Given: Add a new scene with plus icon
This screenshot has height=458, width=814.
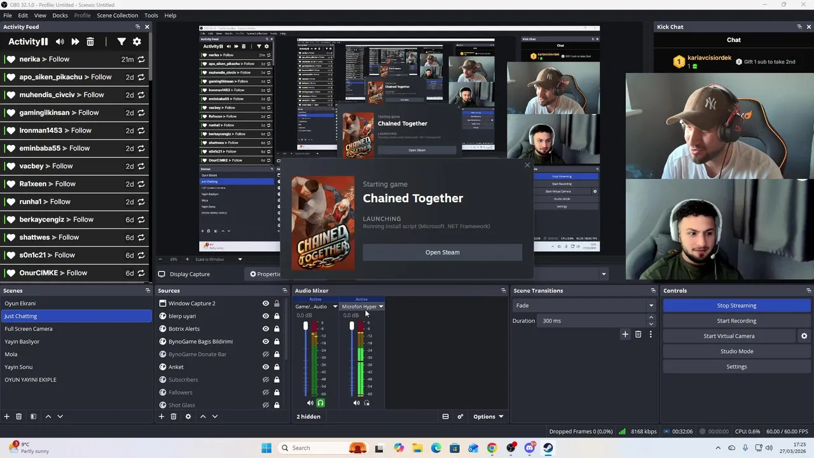Looking at the screenshot, I should pos(7,417).
